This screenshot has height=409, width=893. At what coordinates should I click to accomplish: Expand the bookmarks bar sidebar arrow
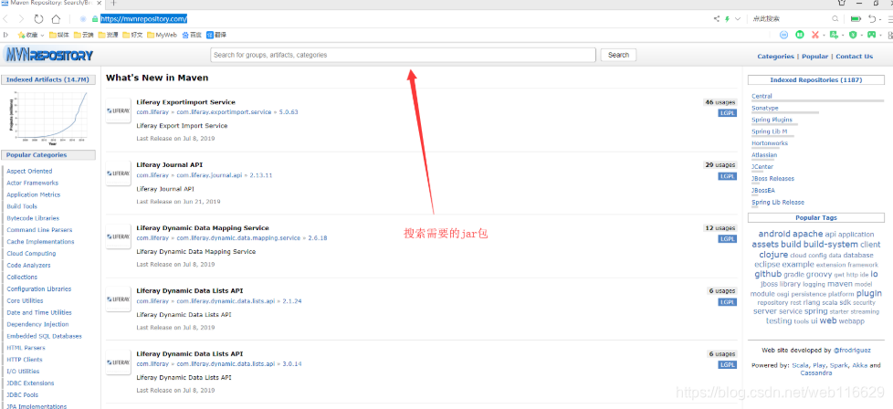click(5, 35)
